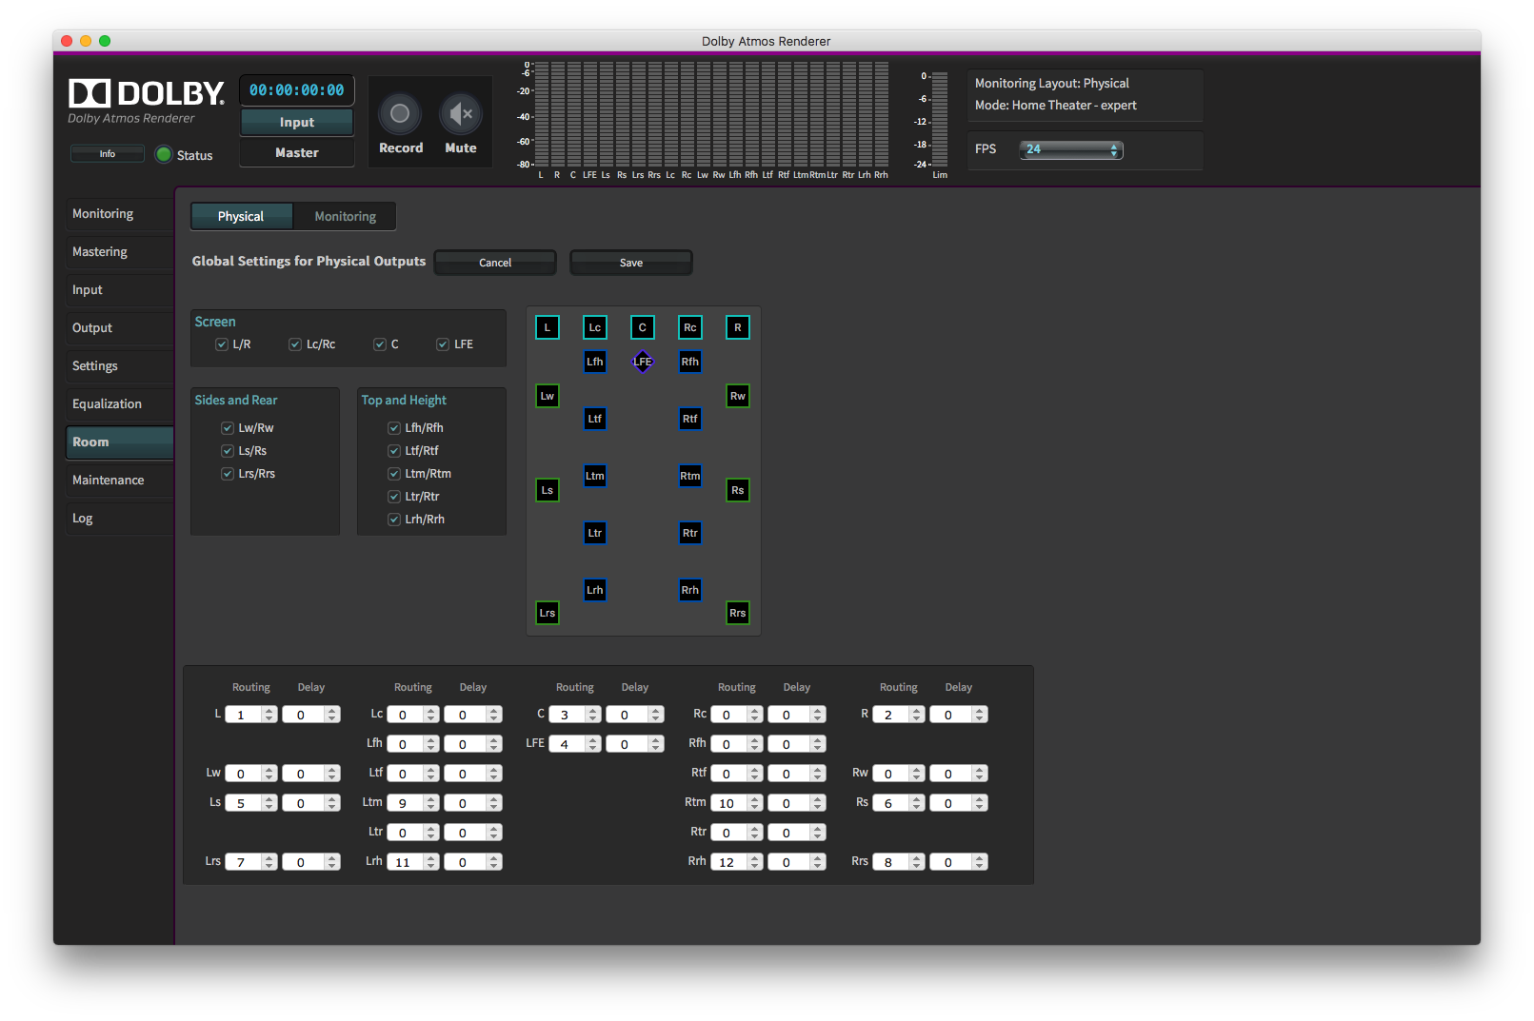The height and width of the screenshot is (1021, 1534).
Task: Click the stepper arrows for LFE routing
Action: (x=593, y=744)
